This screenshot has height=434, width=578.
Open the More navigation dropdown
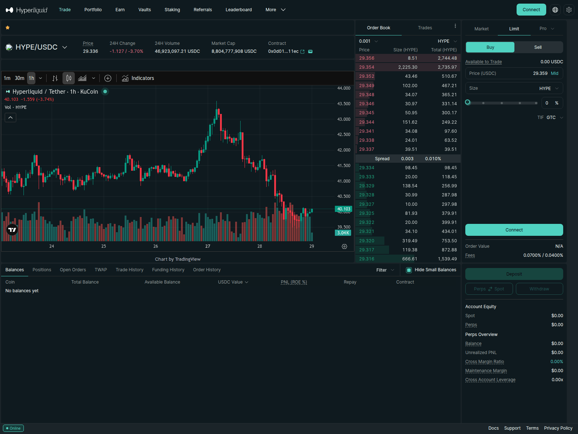(275, 10)
